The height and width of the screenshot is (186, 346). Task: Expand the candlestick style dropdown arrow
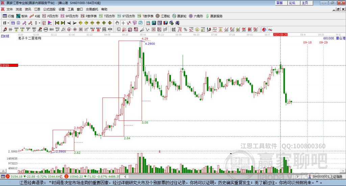point(40,23)
